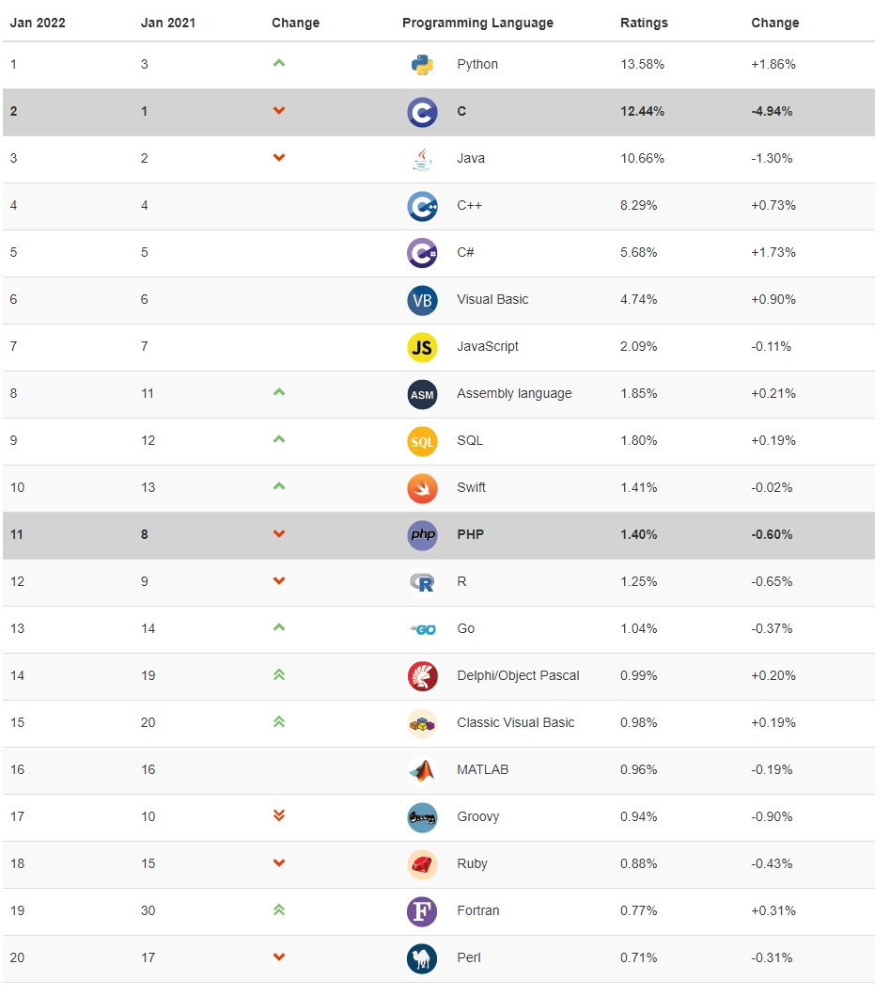The width and height of the screenshot is (890, 996).
Task: Click the Programming Language column header
Action: (477, 23)
